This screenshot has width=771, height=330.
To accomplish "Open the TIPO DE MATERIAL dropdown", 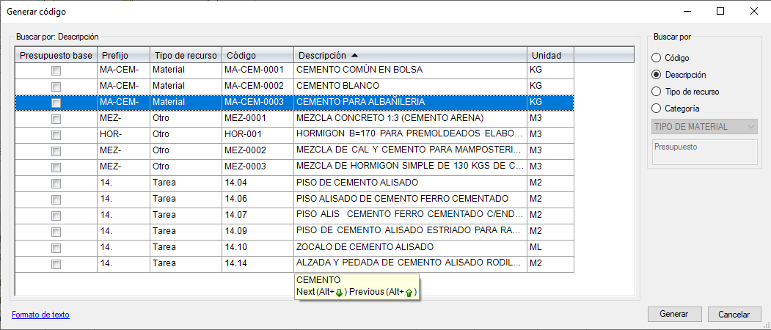I will pos(704,127).
